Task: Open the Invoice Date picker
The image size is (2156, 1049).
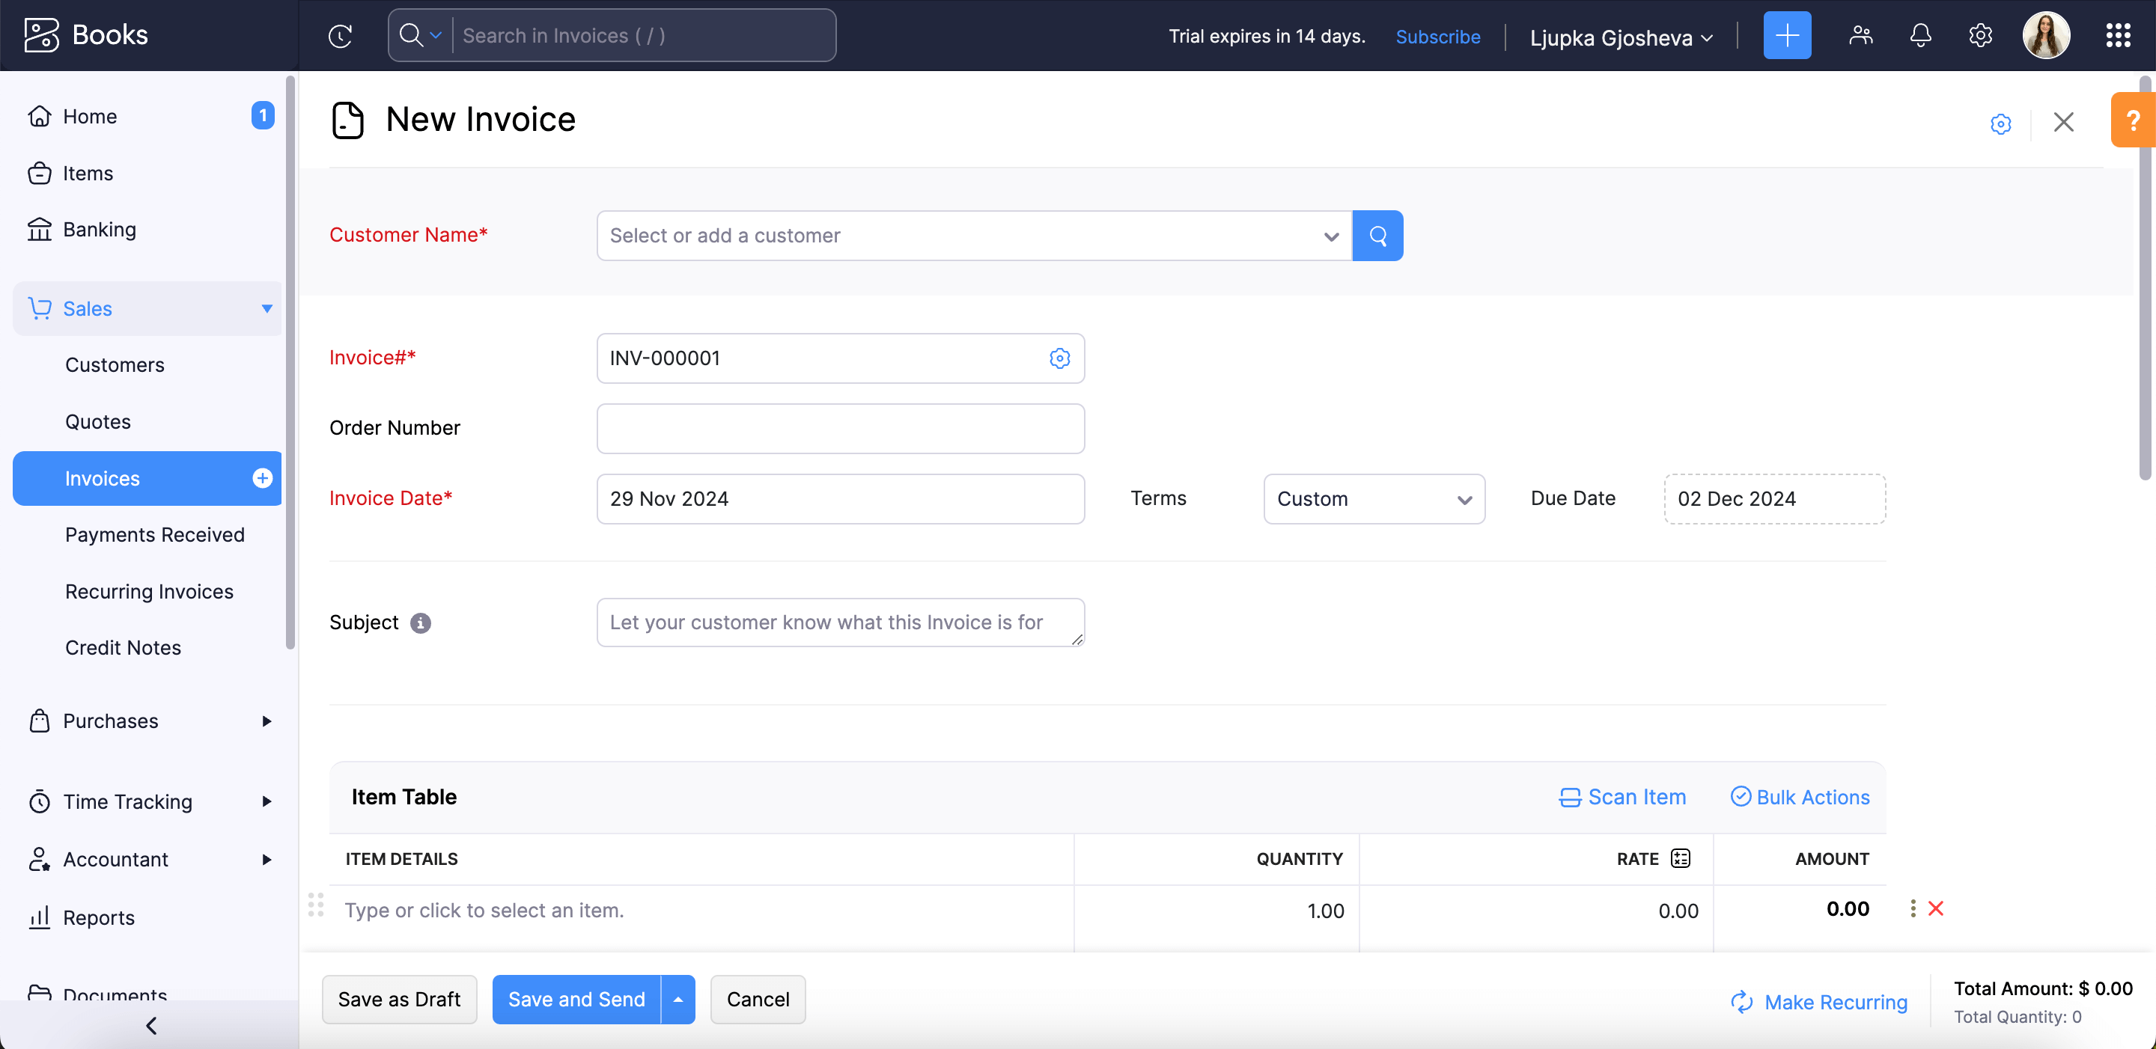Action: [x=840, y=499]
